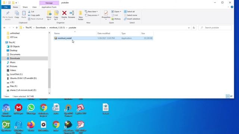
Task: Click quick access toolbar Properties icon in title bar
Action: [9, 3]
